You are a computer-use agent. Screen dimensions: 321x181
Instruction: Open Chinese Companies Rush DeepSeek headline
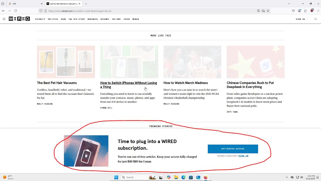(x=250, y=85)
